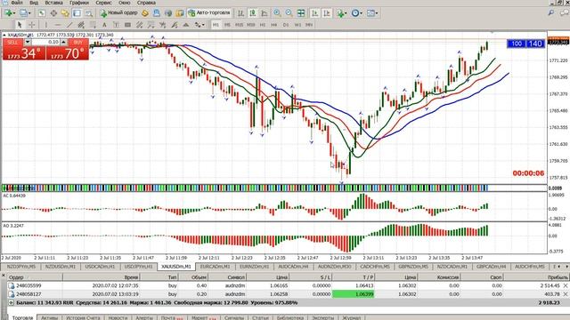Click the 0.10 lot volume field
This screenshot has height=320, width=570.
(45, 42)
